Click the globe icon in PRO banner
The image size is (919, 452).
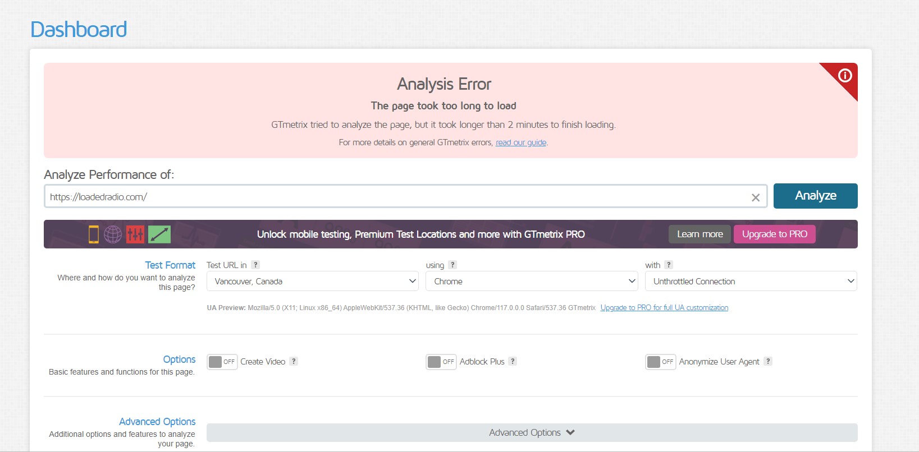coord(113,234)
